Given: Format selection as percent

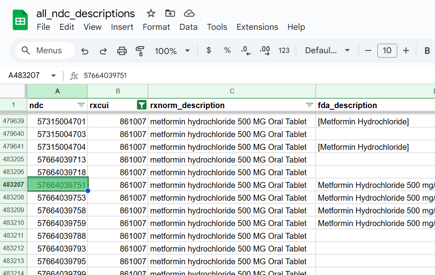Looking at the screenshot, I should (227, 50).
